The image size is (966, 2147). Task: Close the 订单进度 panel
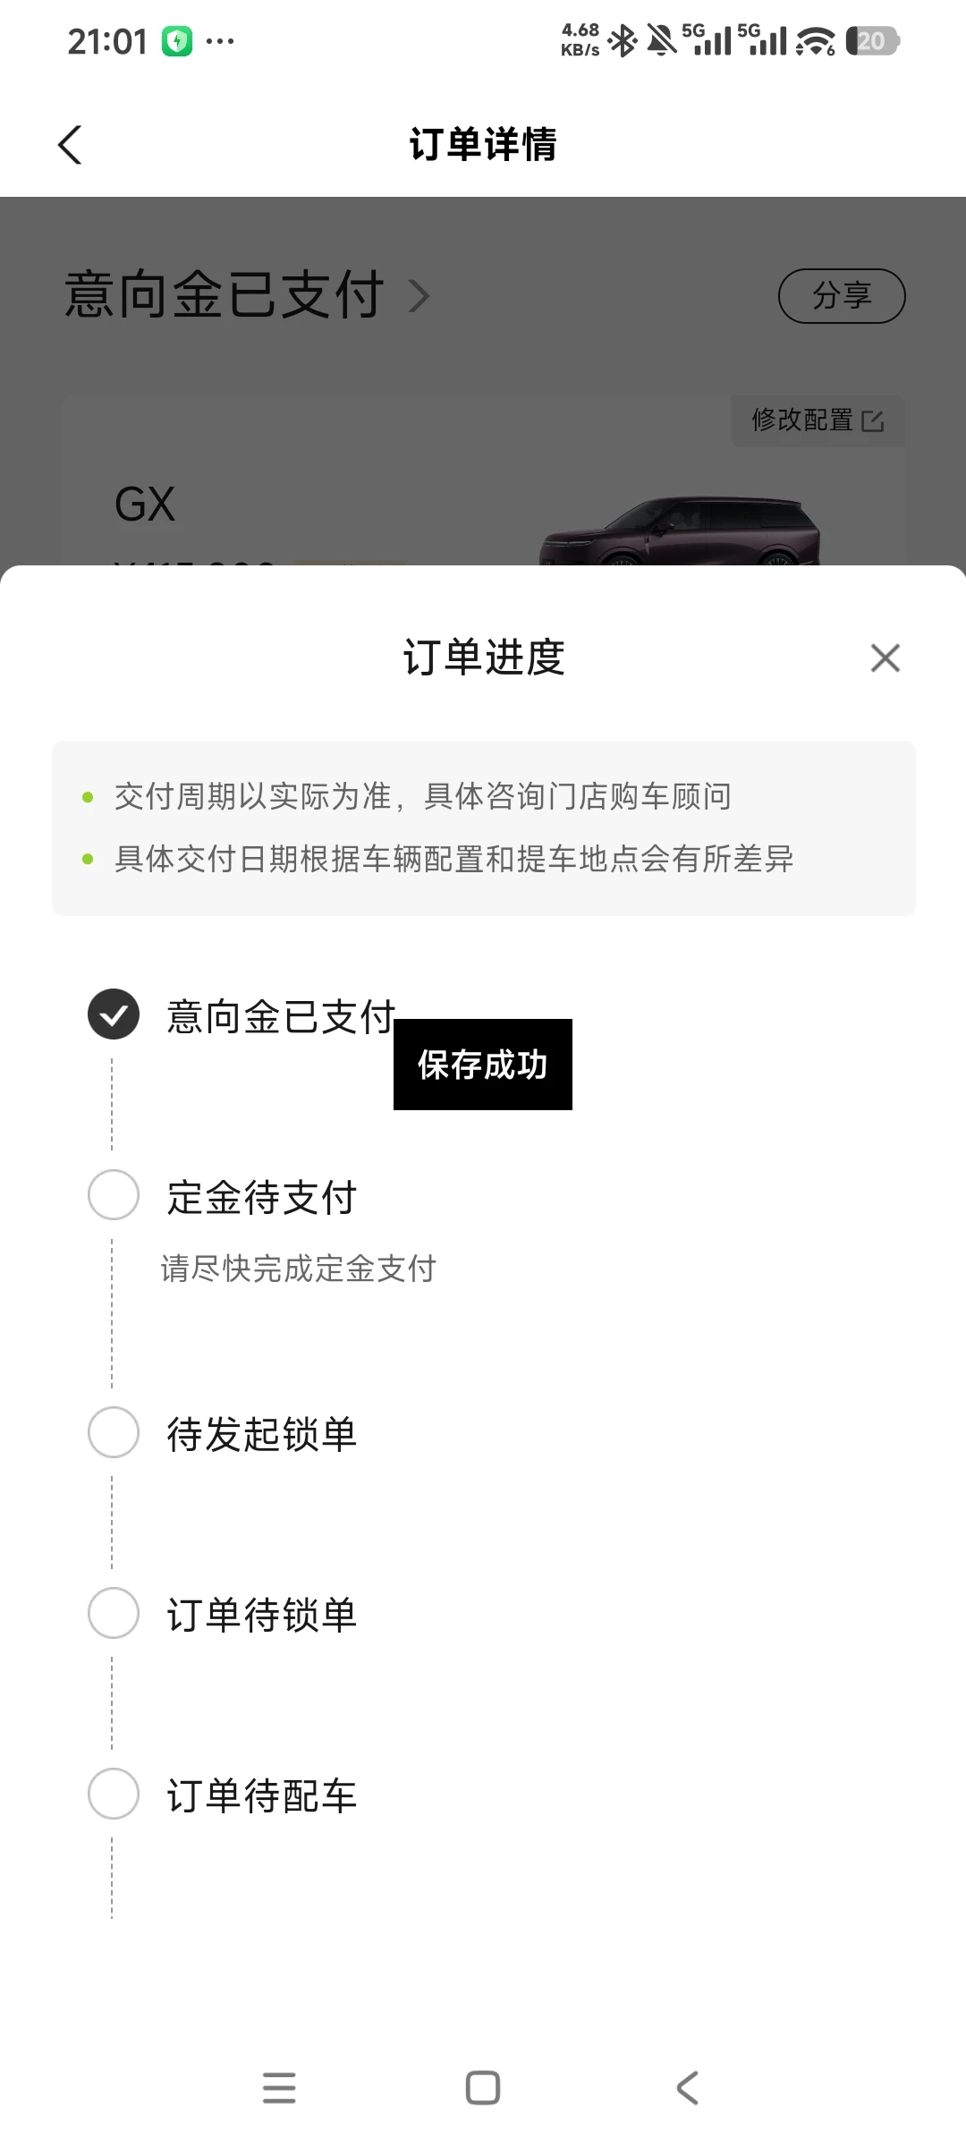pos(885,658)
